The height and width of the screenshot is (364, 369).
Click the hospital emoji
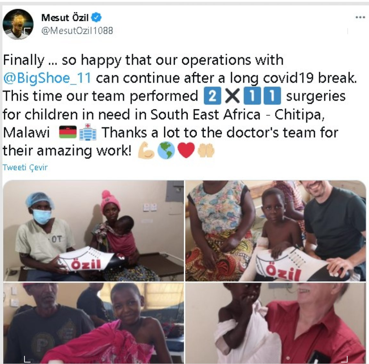(x=88, y=133)
